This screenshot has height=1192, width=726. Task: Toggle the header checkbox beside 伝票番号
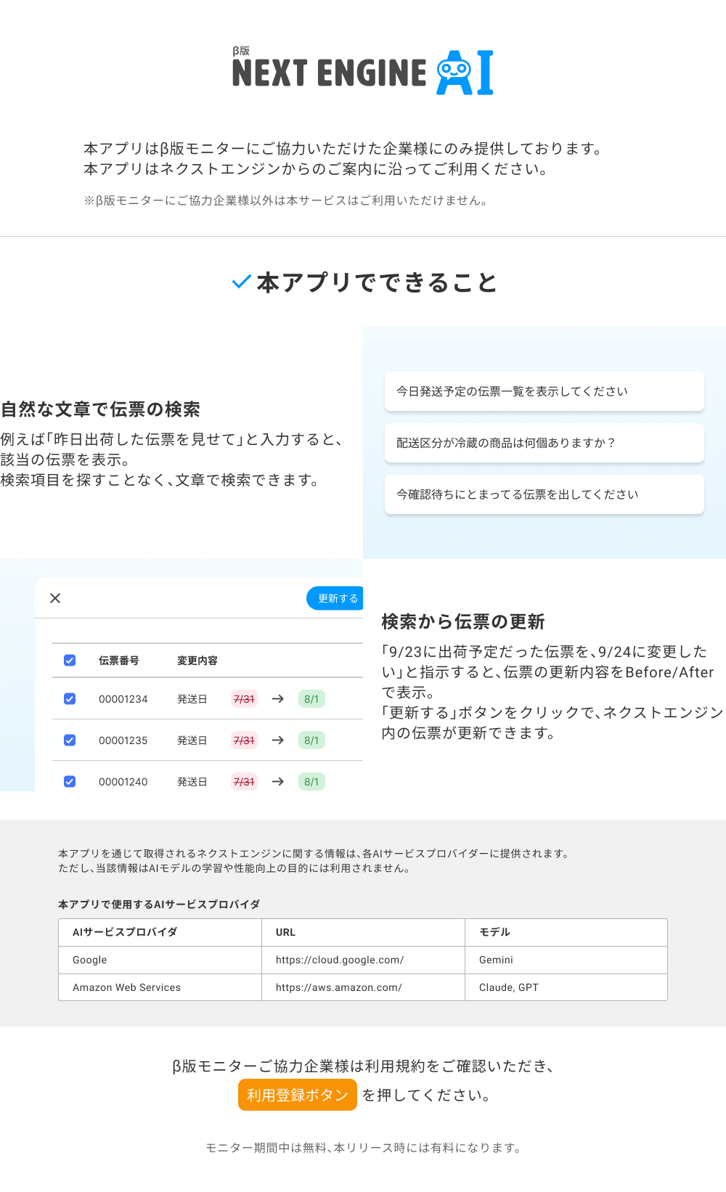pyautogui.click(x=70, y=661)
